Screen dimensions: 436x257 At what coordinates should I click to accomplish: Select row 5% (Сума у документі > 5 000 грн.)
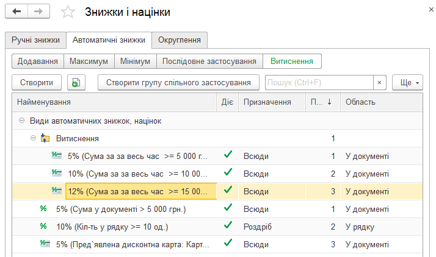121,209
